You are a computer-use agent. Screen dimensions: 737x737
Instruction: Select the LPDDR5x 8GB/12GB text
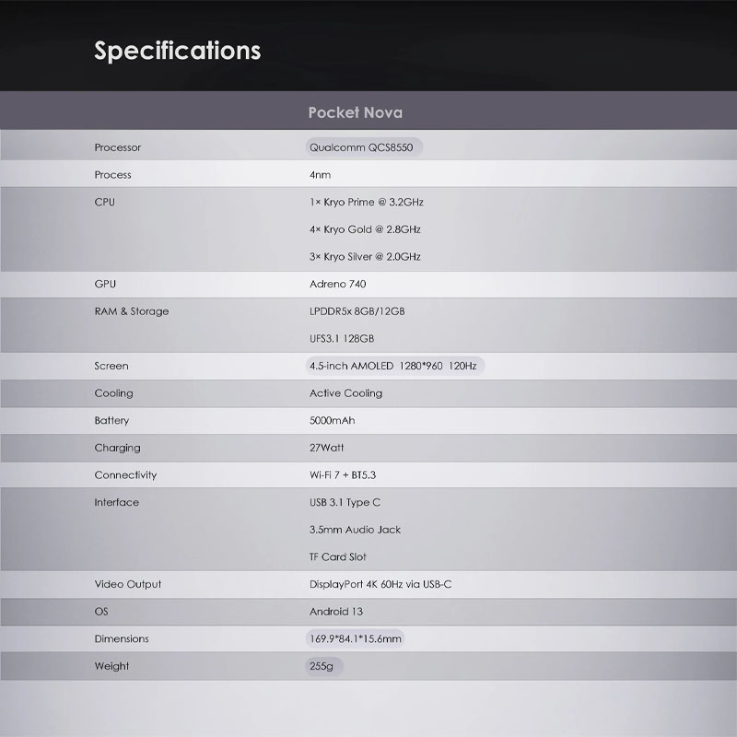coord(357,311)
